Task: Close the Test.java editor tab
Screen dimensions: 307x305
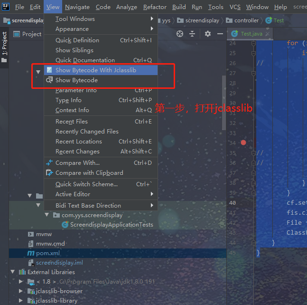Action: pos(268,34)
